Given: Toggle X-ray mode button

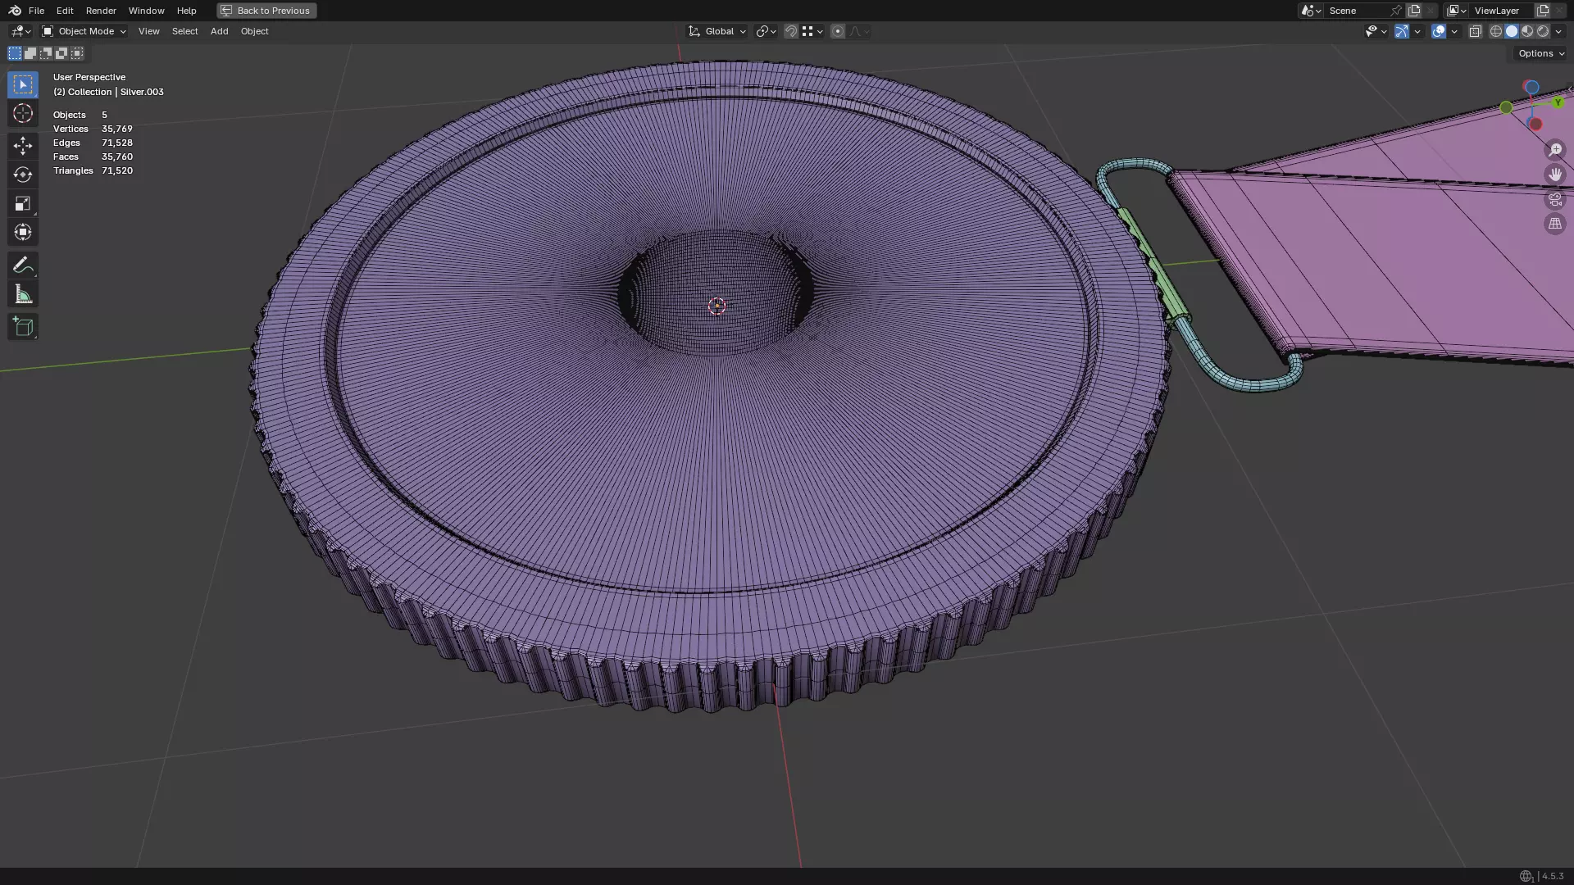Looking at the screenshot, I should click(x=1476, y=31).
